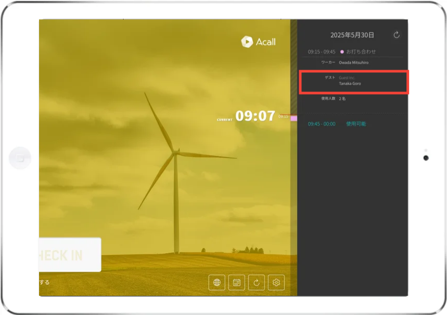The width and height of the screenshot is (447, 315).
Task: Click the date 2025年5月30日
Action: coord(352,35)
